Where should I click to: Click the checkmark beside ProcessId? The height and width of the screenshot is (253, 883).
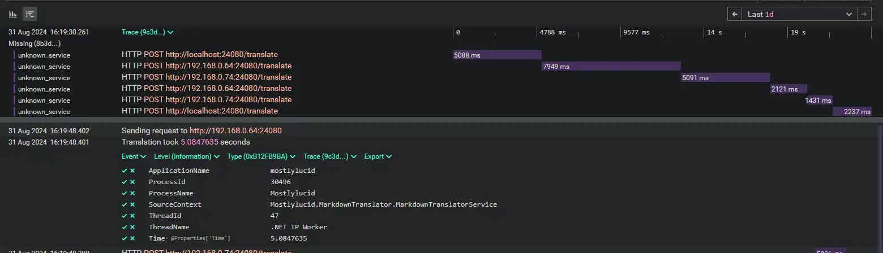pyautogui.click(x=125, y=182)
